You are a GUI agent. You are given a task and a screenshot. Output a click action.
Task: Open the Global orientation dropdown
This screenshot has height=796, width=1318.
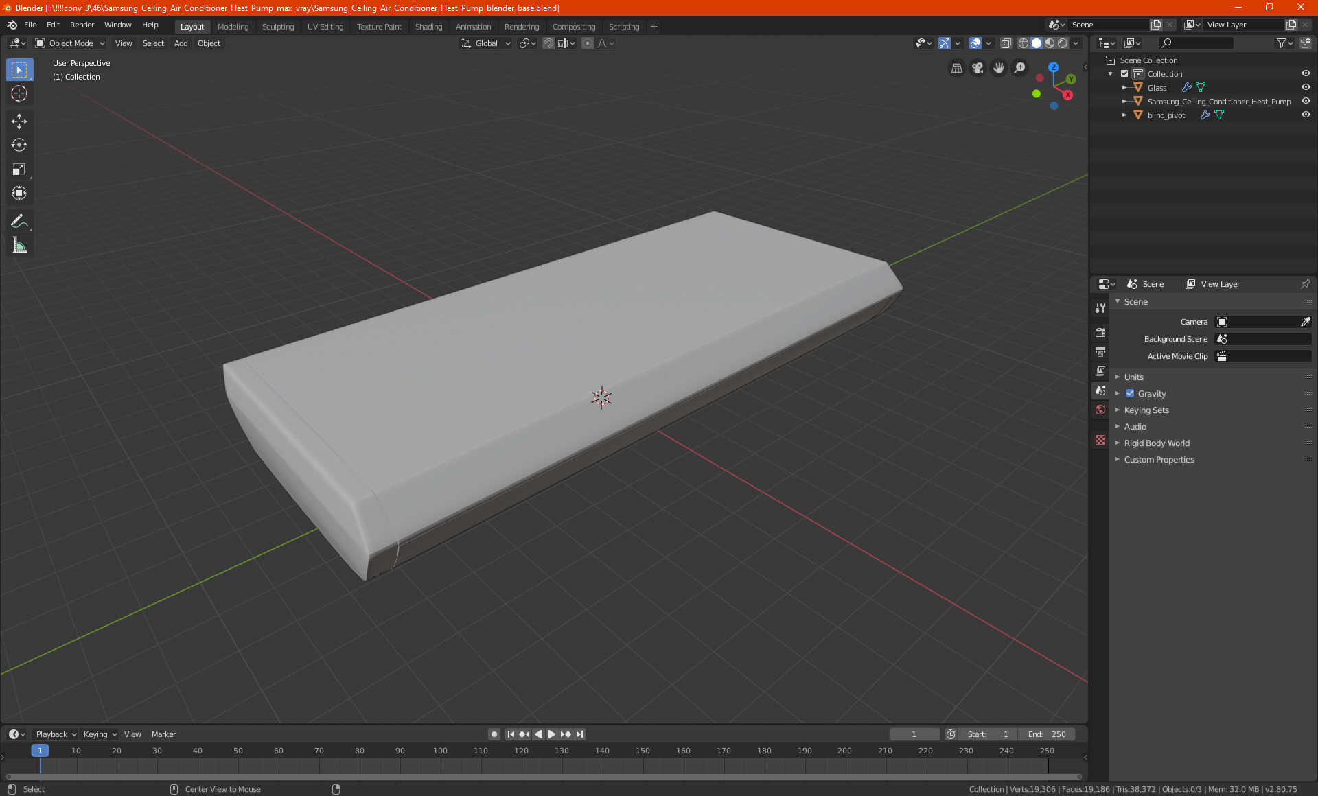(x=485, y=43)
